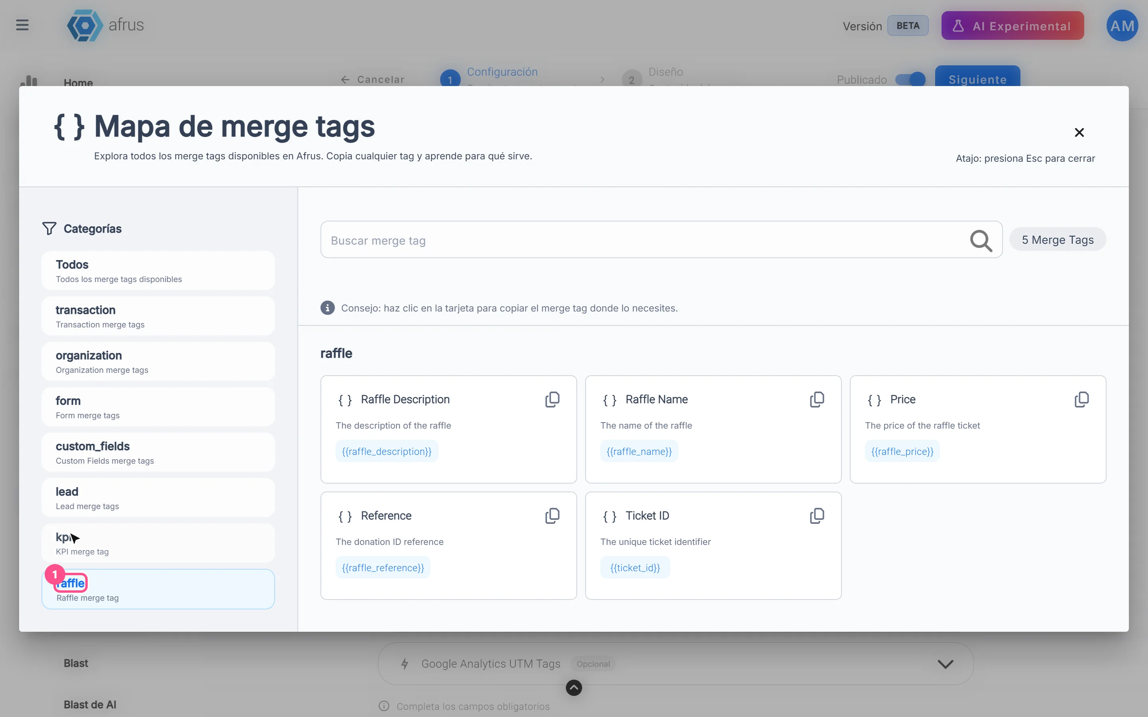Click the info tip icon
The width and height of the screenshot is (1148, 717).
(x=327, y=308)
